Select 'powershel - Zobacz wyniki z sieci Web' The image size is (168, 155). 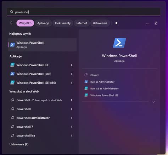pyautogui.click(x=39, y=100)
